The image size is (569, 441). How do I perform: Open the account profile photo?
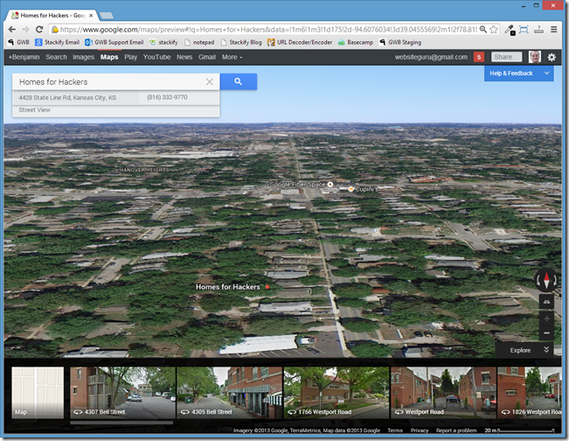pos(535,57)
